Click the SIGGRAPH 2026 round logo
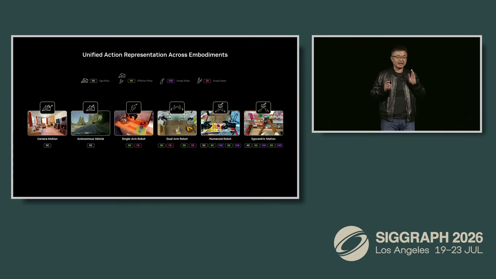This screenshot has height=279, width=496. tap(351, 243)
